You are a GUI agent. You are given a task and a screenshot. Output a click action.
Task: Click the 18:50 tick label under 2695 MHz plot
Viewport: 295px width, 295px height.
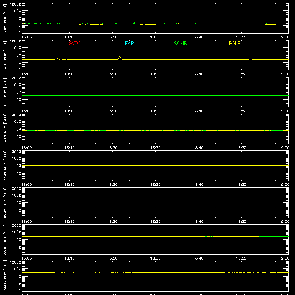241,185
